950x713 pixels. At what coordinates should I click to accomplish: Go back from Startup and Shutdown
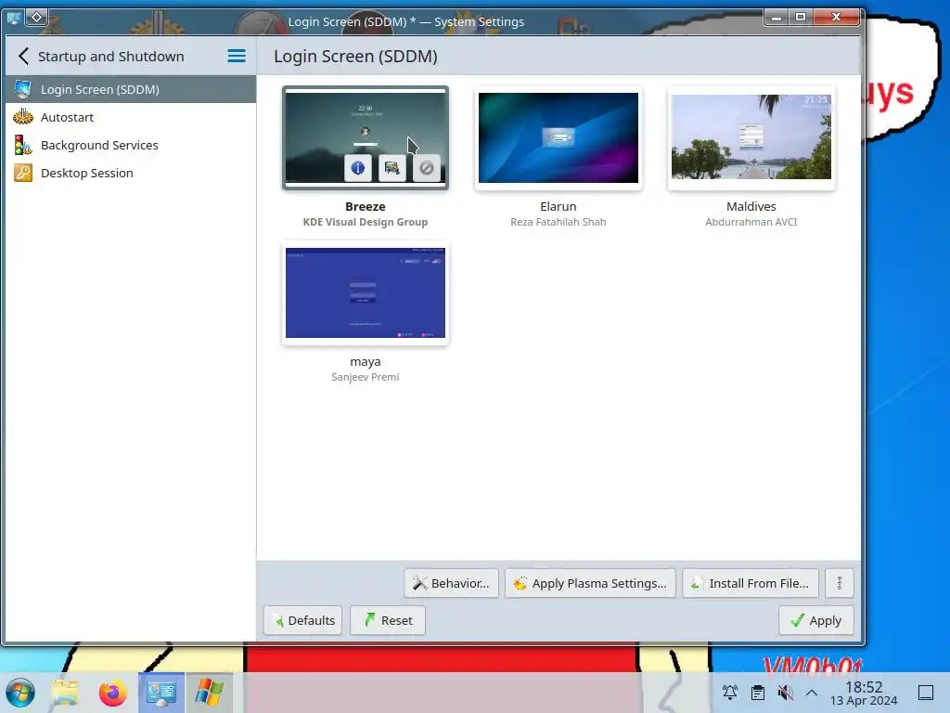click(23, 57)
